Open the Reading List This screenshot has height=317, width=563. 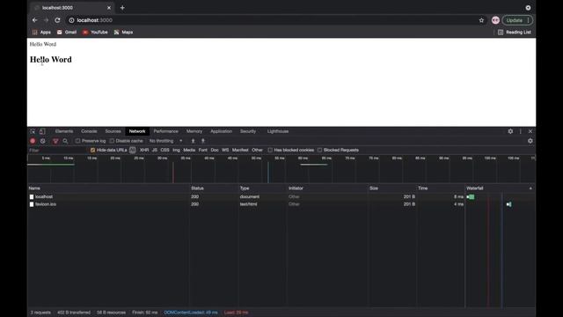[x=514, y=33]
